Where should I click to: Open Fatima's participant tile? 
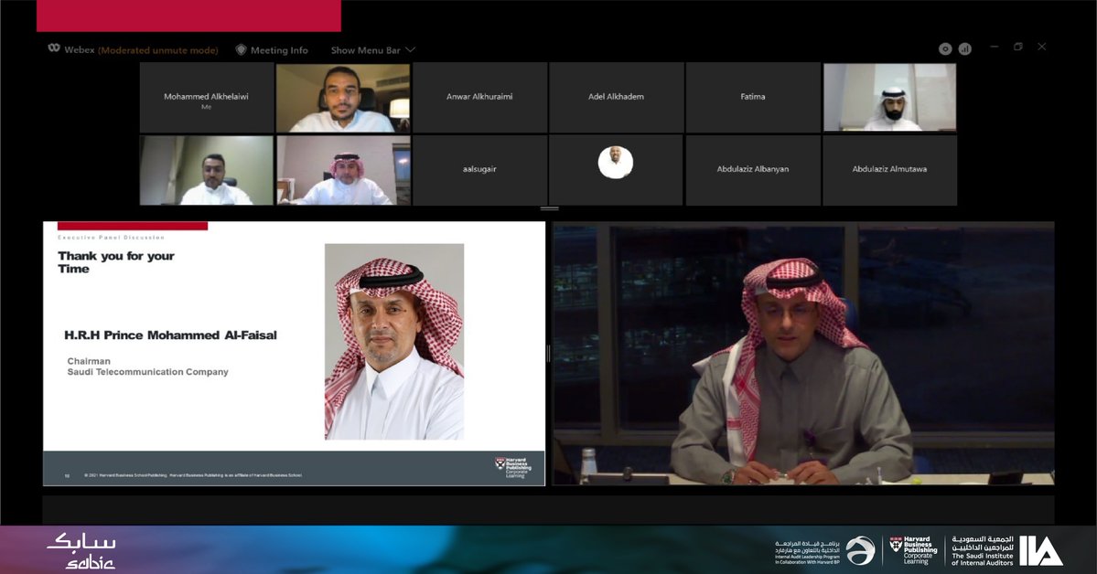point(752,97)
